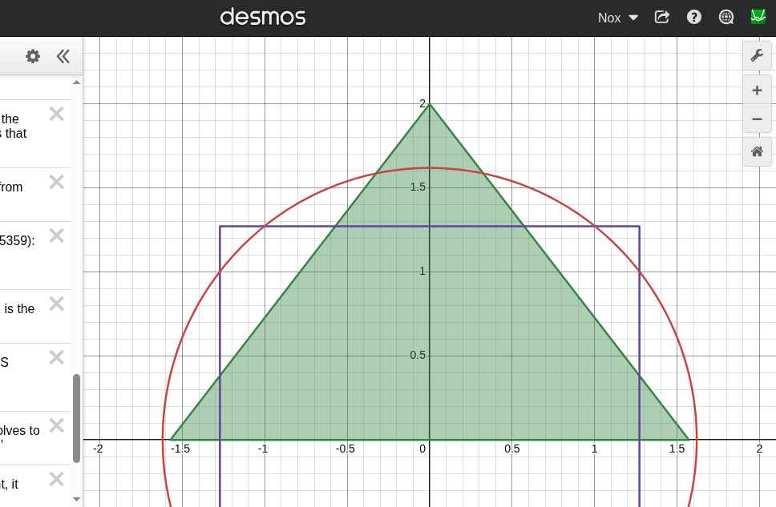
Task: Delete the expression ending in "that"
Action: click(x=57, y=115)
